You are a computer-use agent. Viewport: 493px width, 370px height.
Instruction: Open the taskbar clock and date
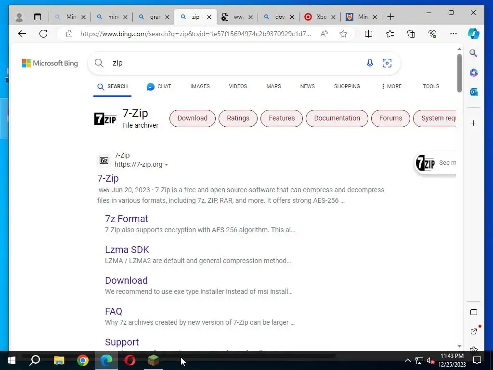[452, 360]
